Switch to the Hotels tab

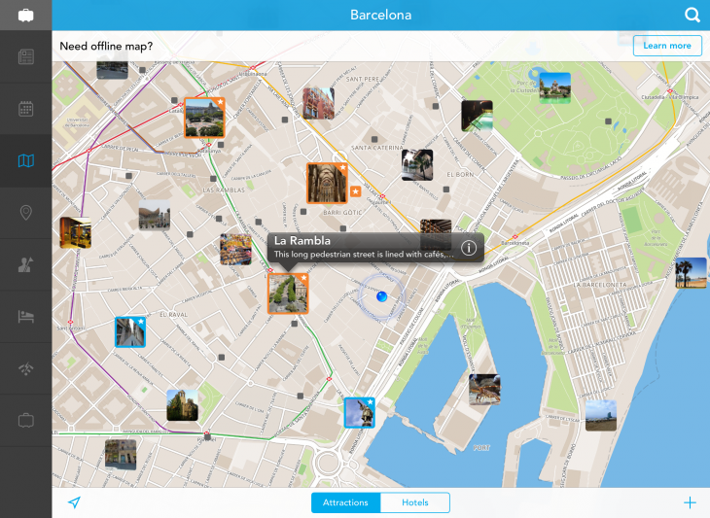click(414, 502)
